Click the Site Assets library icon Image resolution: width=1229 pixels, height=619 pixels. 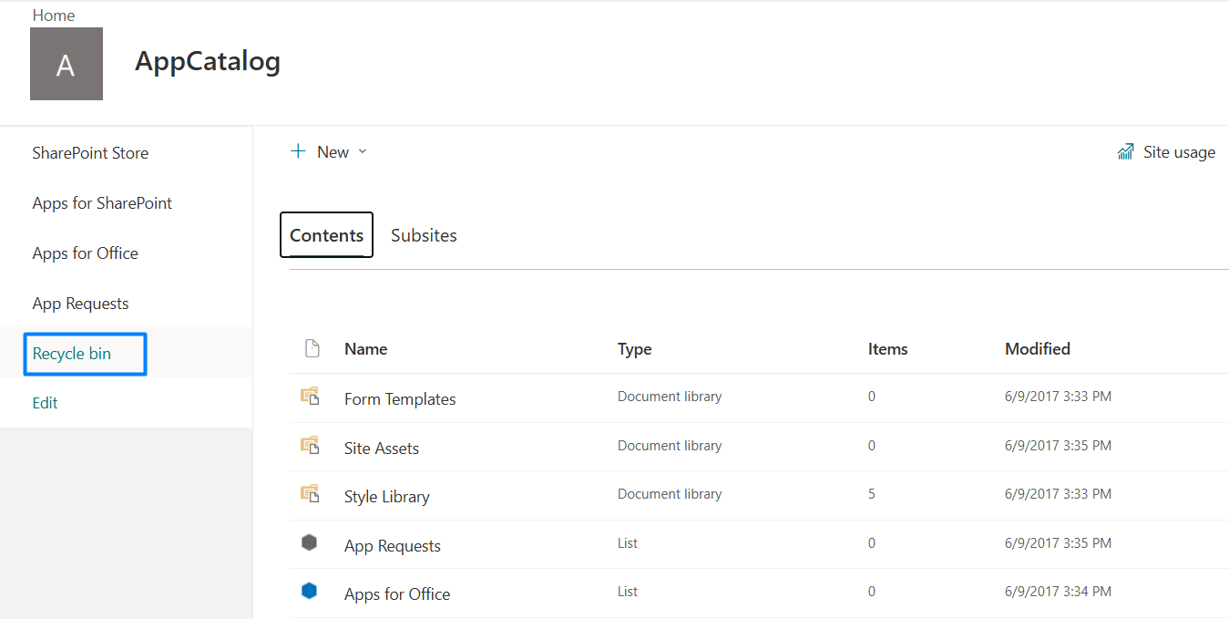(x=310, y=445)
